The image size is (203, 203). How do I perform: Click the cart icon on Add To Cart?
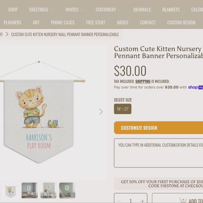[x=183, y=200]
